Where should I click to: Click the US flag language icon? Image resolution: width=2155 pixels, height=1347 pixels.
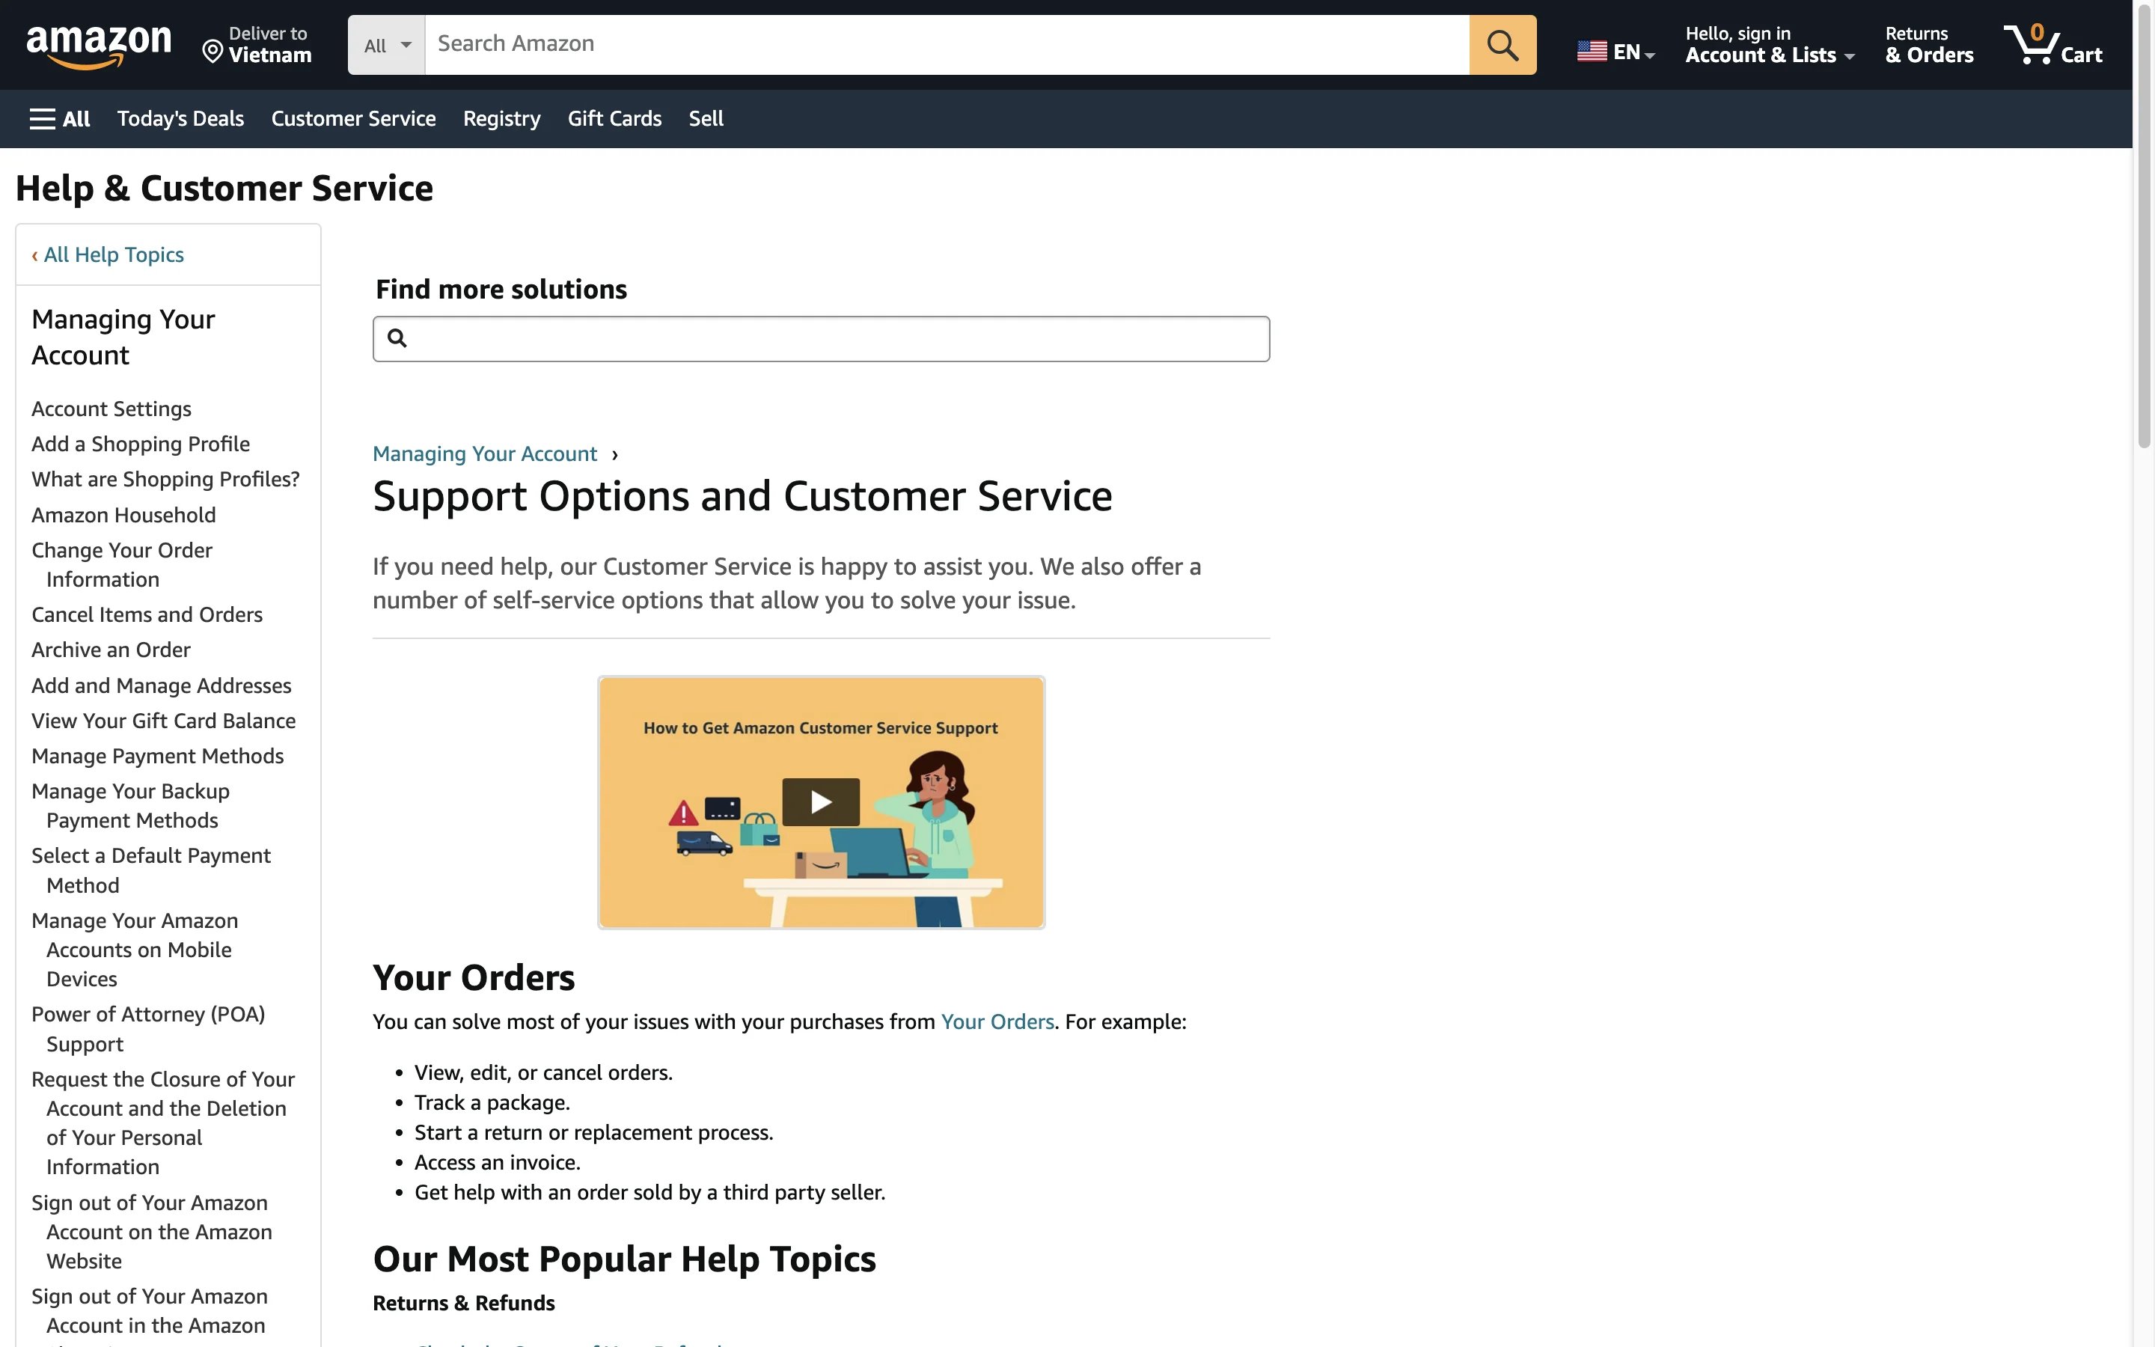coord(1592,52)
